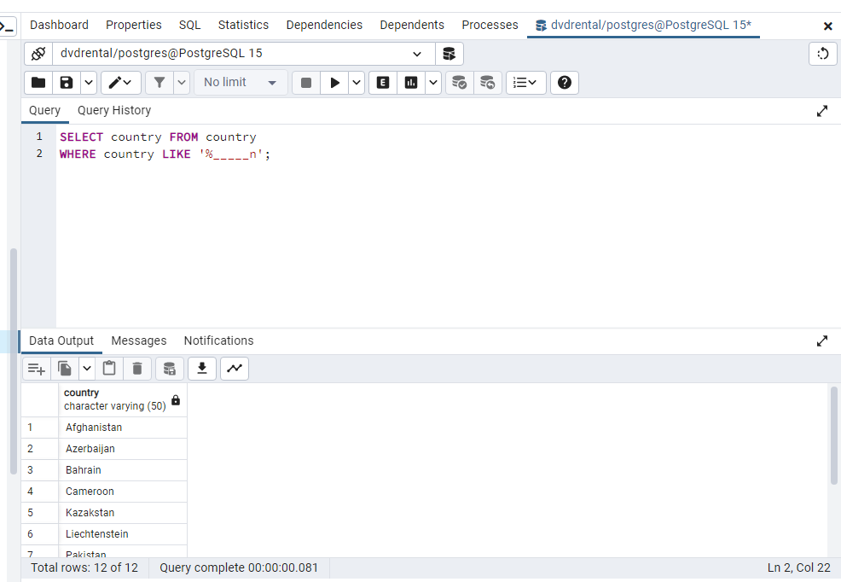This screenshot has width=841, height=582.
Task: Click the reset layout icon
Action: pyautogui.click(x=823, y=54)
